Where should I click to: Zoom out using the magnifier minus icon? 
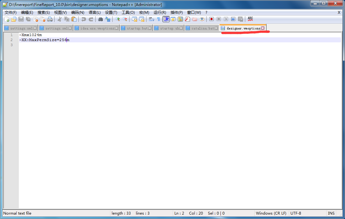(x=125, y=19)
